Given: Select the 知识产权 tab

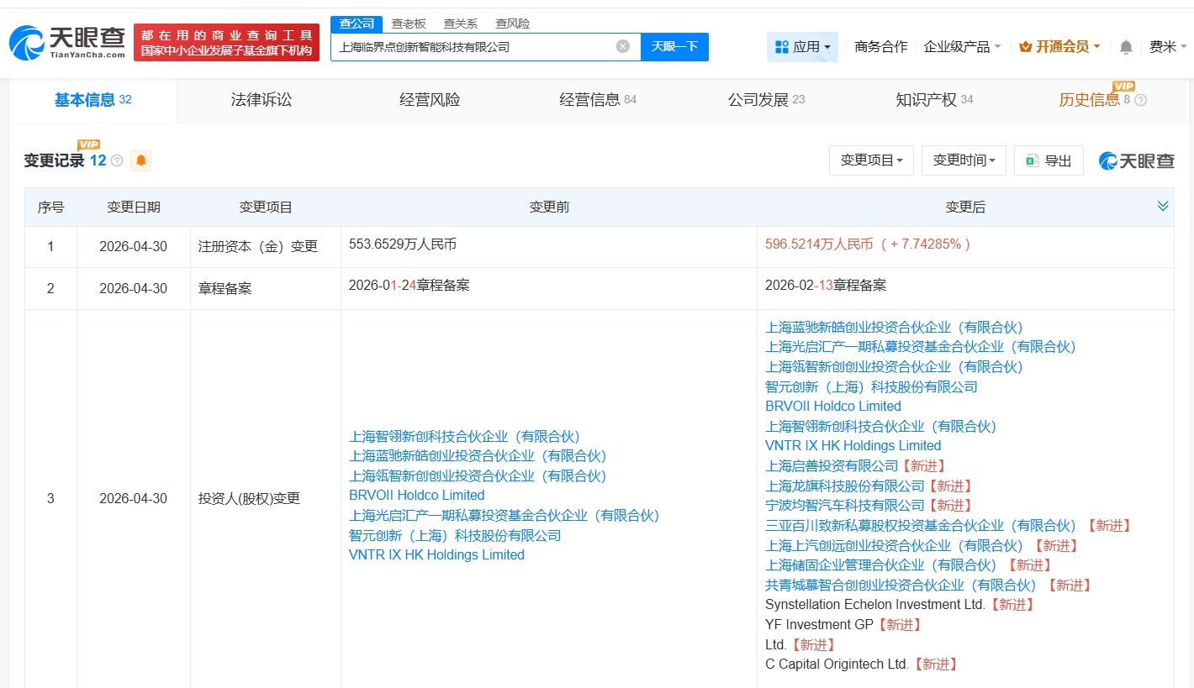Looking at the screenshot, I should click(x=934, y=100).
